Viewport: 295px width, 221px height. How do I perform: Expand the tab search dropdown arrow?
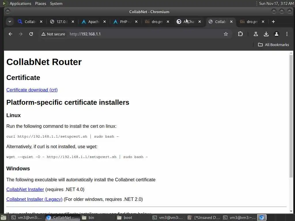pos(10,22)
